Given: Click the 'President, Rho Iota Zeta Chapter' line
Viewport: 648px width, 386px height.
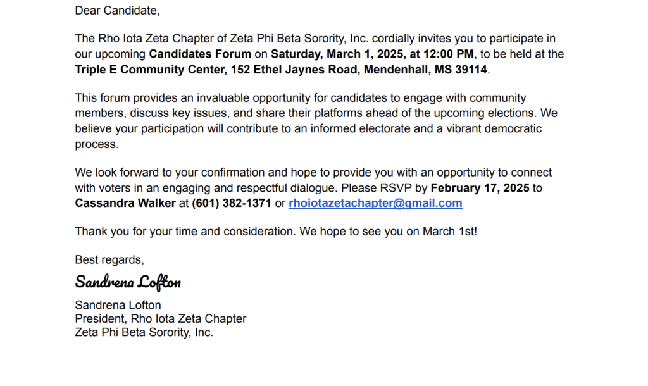Looking at the screenshot, I should click(160, 319).
